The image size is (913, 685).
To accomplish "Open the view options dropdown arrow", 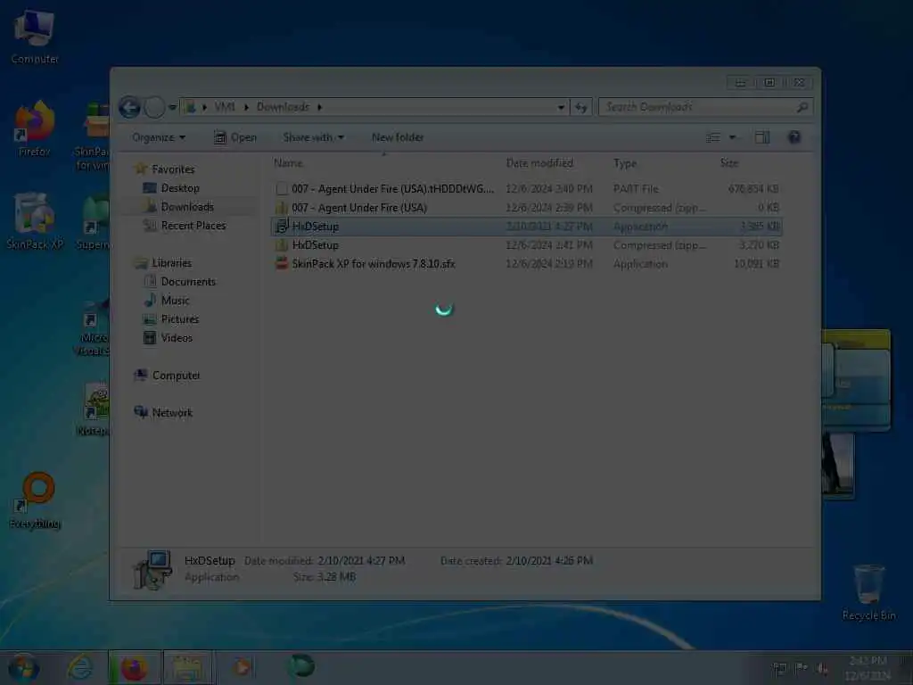I will 733,137.
